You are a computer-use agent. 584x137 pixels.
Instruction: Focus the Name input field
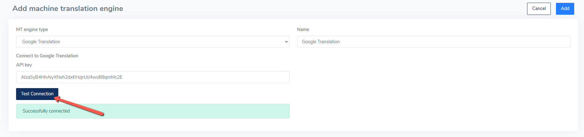(434, 42)
